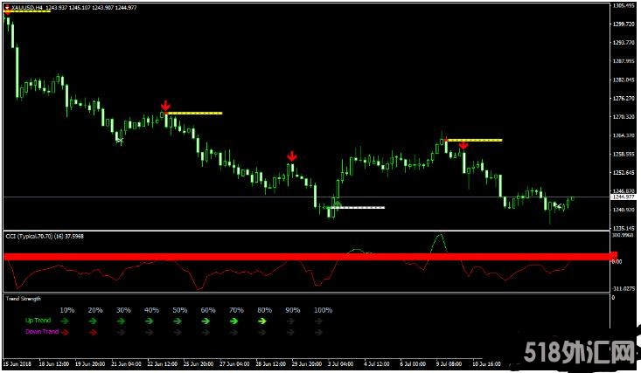Click the 15 Jun 2018 date label
Image resolution: width=641 pixels, height=373 pixels.
tap(17, 363)
